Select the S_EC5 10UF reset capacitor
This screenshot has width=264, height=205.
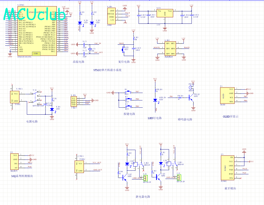click(133, 48)
